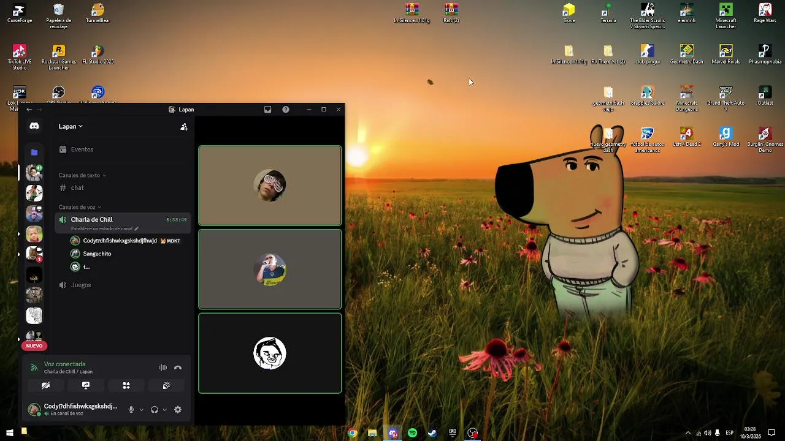
Task: Collapse the Canales de voz category
Action: point(80,207)
